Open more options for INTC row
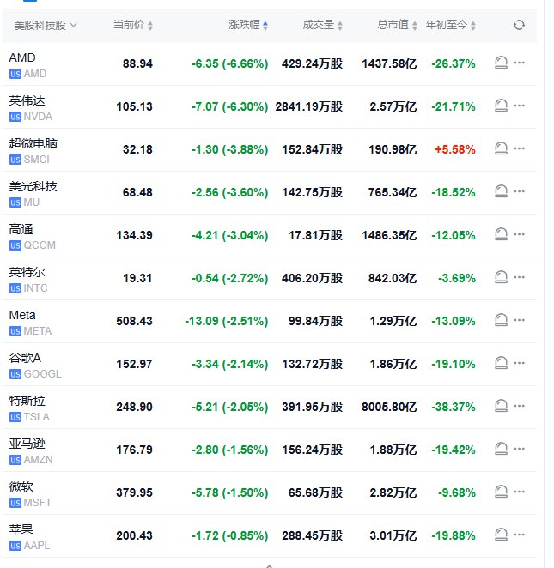The width and height of the screenshot is (554, 568). 519,277
